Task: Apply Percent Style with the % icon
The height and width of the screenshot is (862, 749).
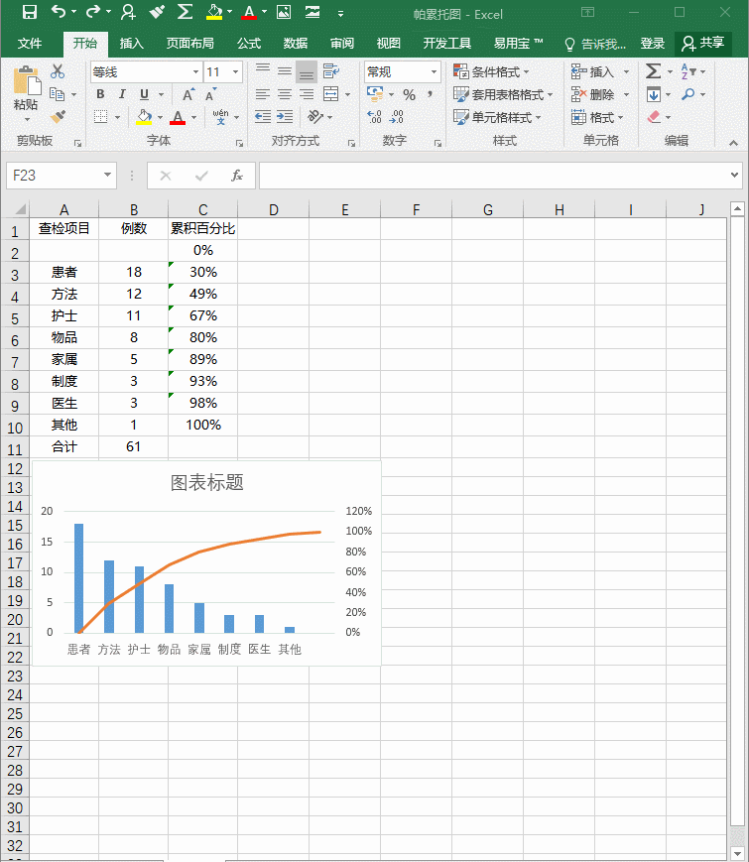Action: (409, 95)
